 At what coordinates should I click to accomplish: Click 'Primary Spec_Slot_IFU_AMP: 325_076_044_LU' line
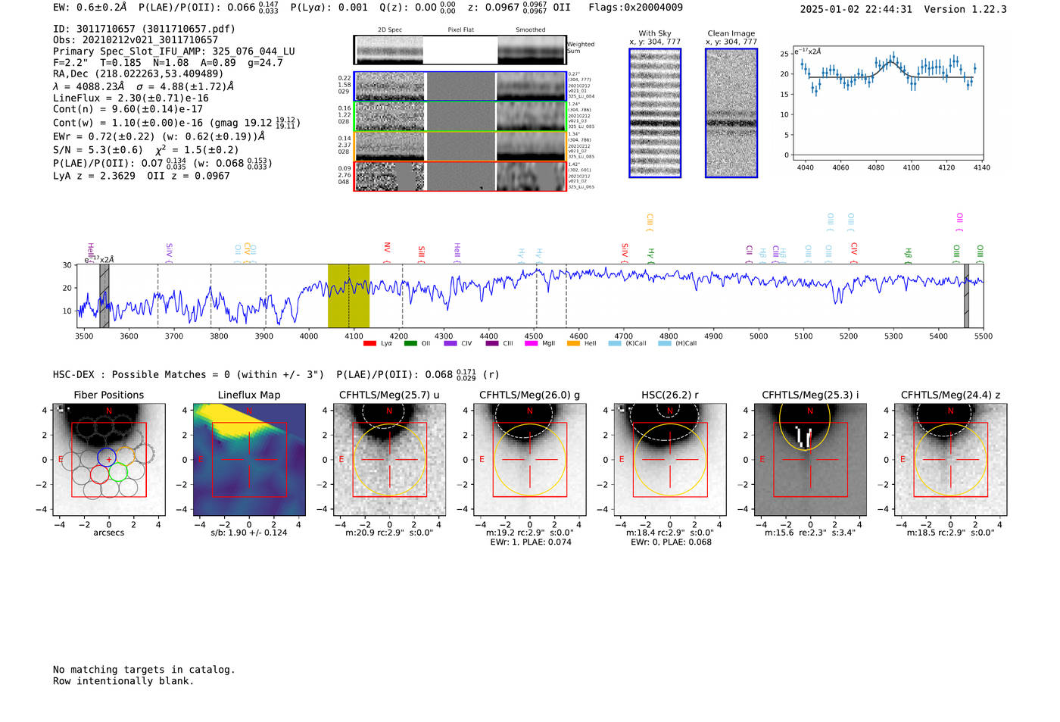point(174,52)
